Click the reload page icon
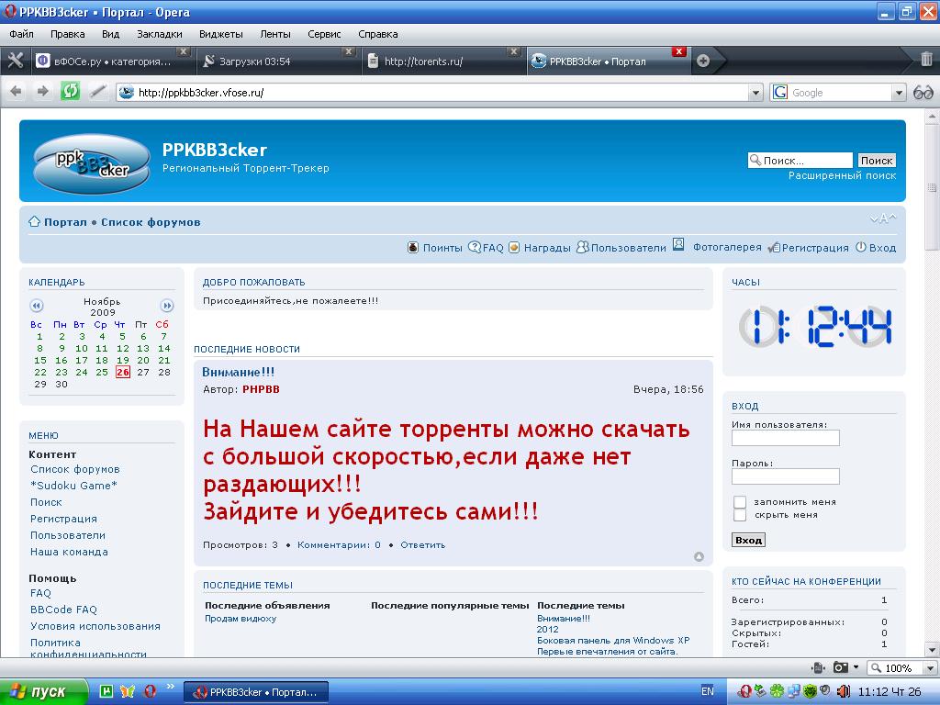This screenshot has height=705, width=940. pos(70,91)
